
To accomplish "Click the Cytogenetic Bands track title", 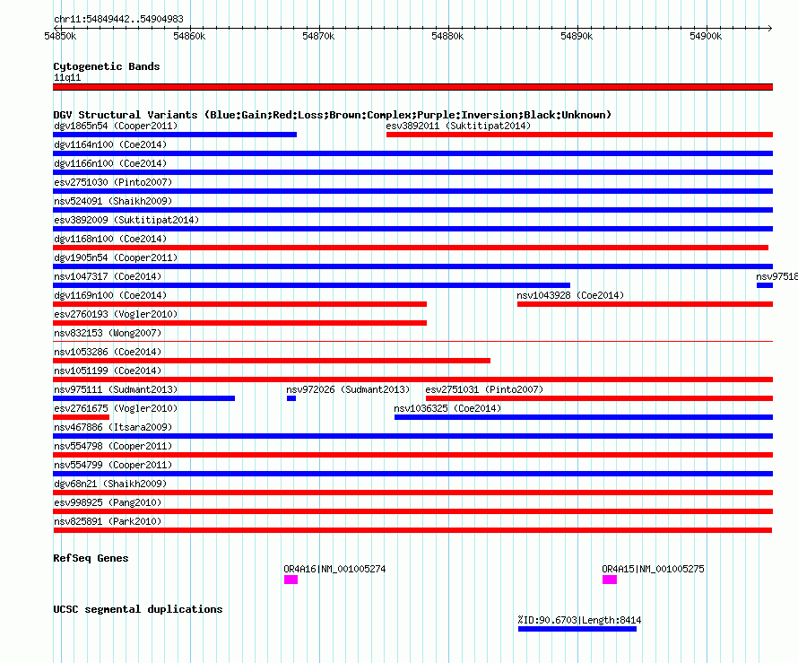I will tap(107, 66).
